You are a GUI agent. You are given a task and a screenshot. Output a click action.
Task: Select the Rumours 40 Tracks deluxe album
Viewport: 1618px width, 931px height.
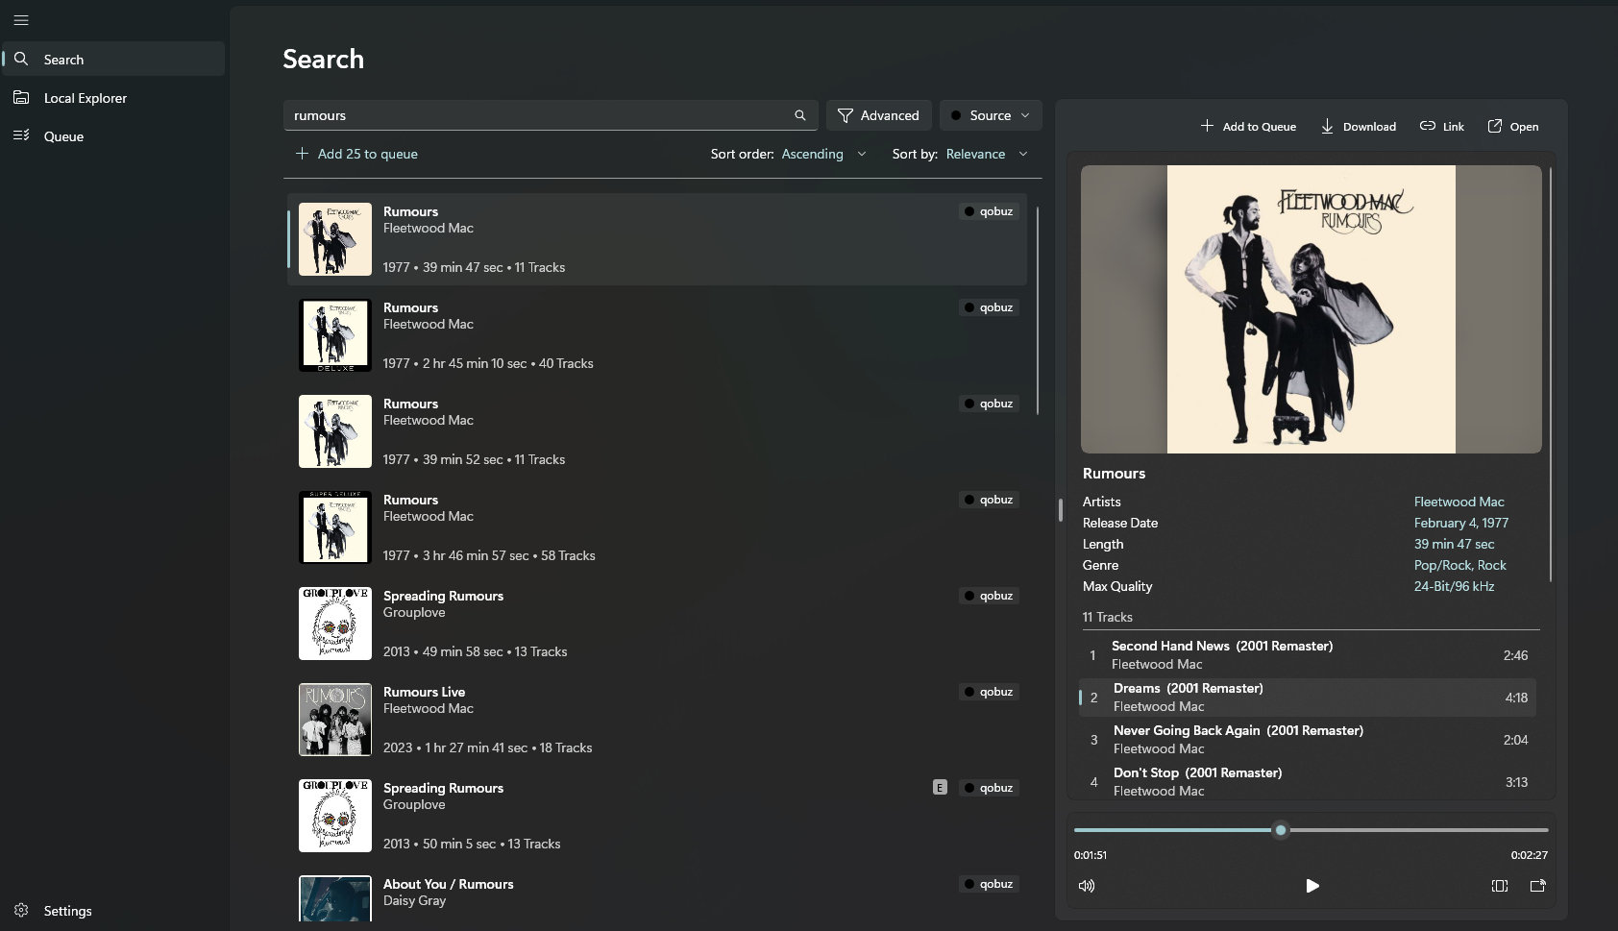tap(657, 335)
